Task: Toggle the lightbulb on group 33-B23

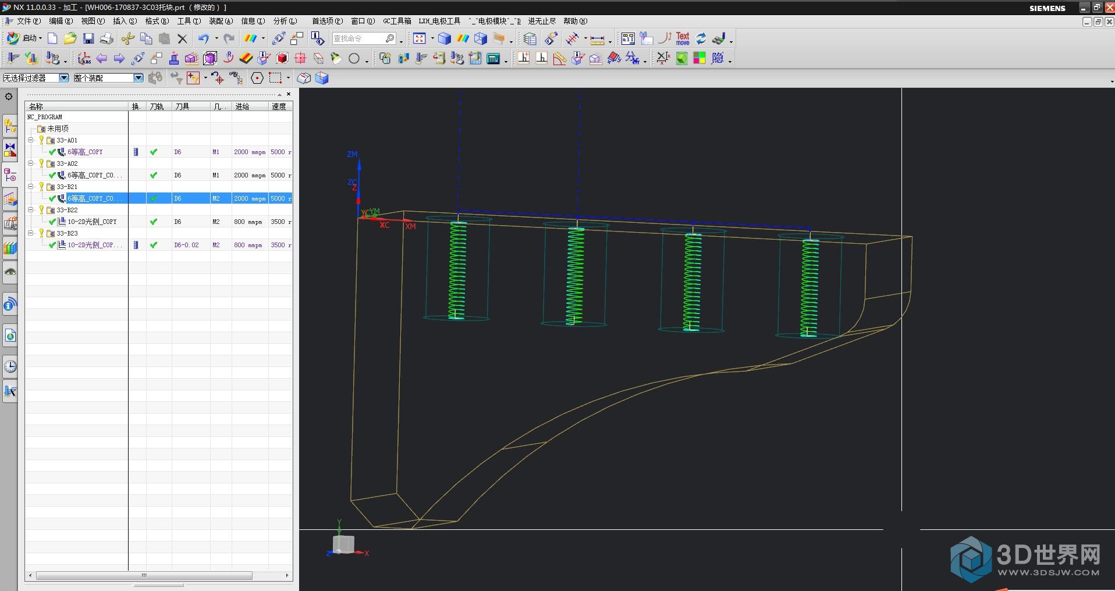Action: click(41, 233)
